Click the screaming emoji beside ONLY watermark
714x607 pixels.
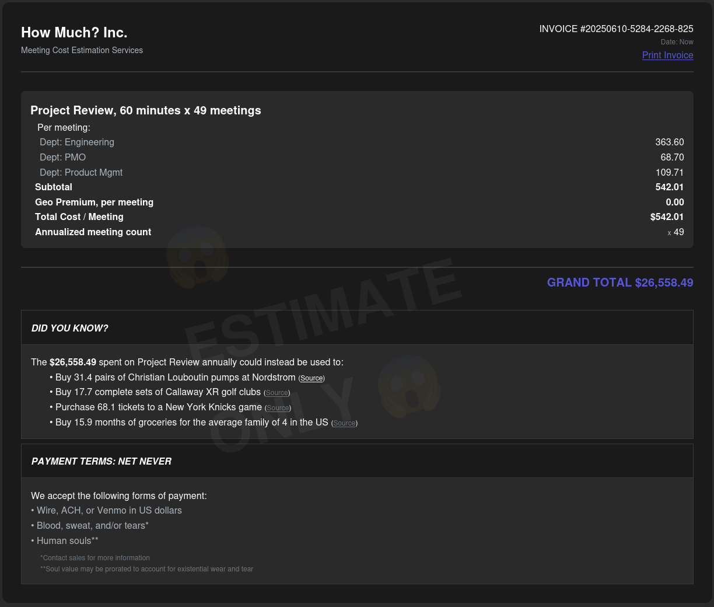point(408,386)
